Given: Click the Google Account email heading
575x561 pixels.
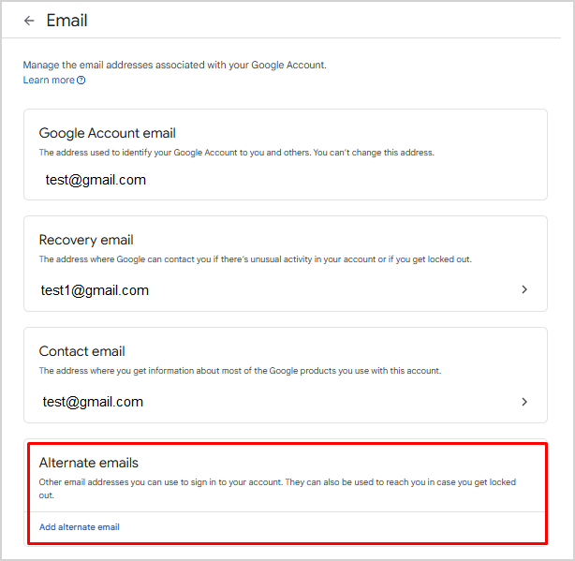Looking at the screenshot, I should click(x=108, y=133).
